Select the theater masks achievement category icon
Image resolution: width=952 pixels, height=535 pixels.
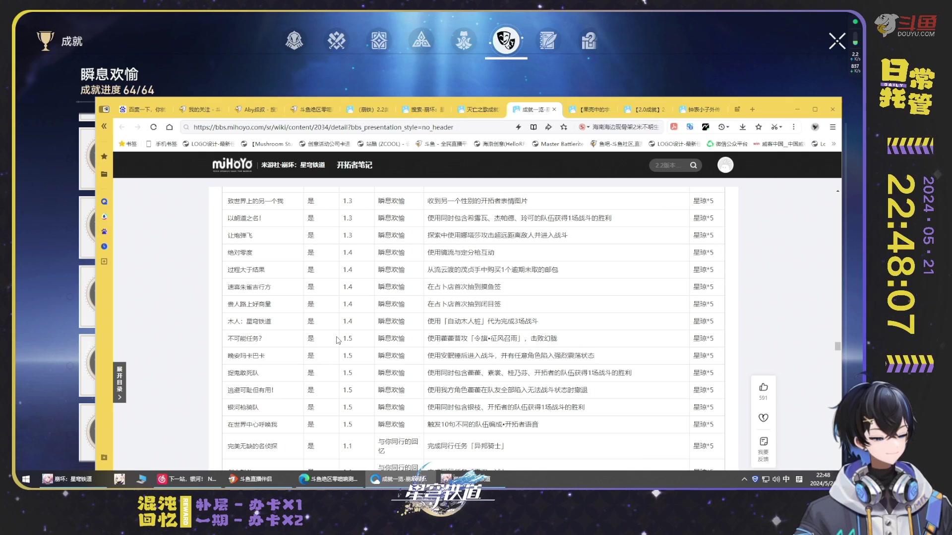(x=506, y=41)
